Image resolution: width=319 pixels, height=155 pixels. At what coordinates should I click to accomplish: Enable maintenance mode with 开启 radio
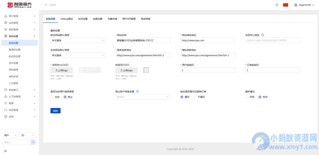point(247,97)
